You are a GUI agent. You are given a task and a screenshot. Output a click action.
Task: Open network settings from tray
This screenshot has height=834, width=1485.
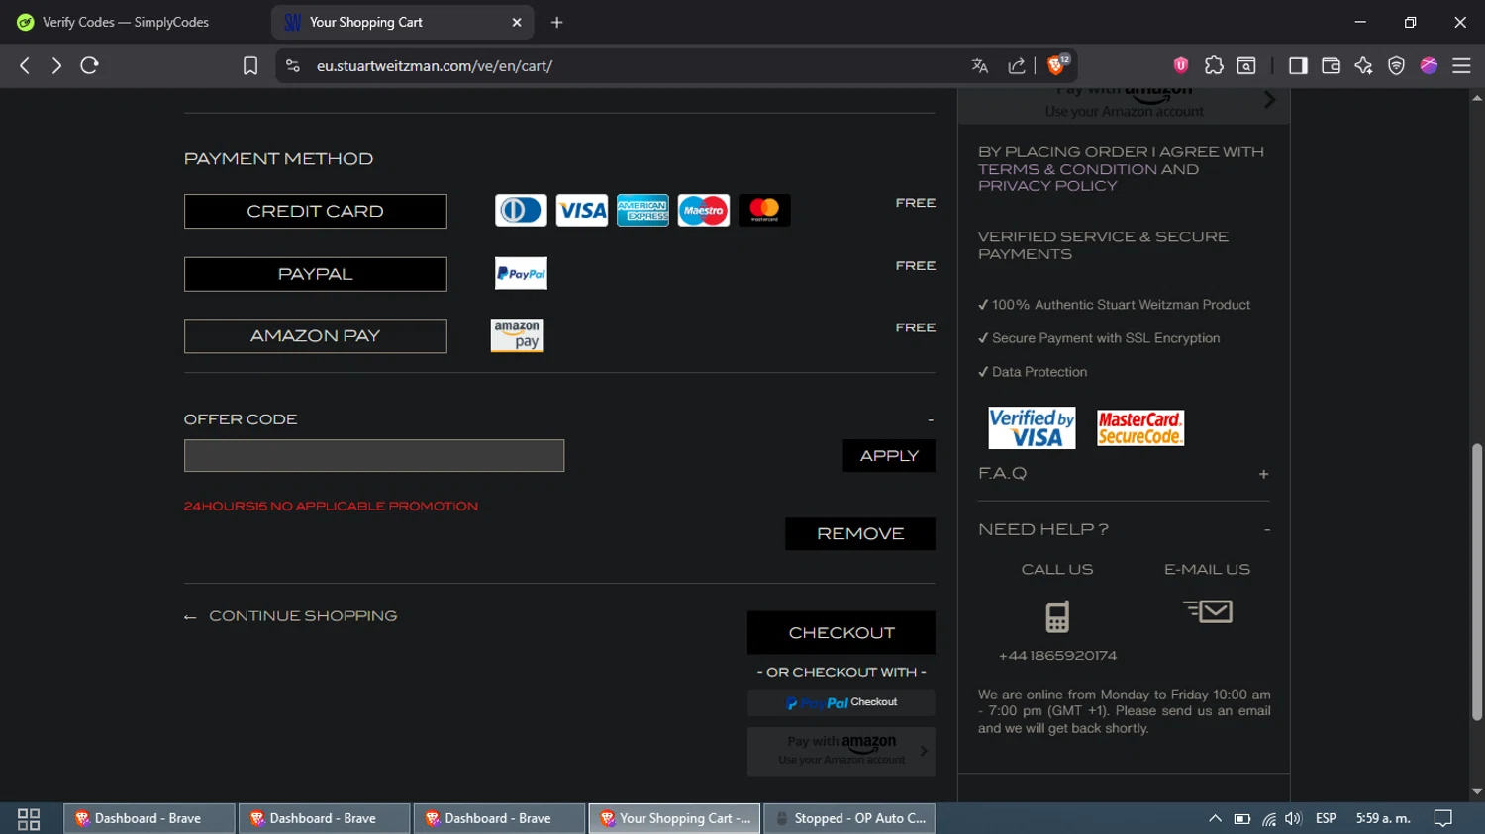coord(1268,818)
